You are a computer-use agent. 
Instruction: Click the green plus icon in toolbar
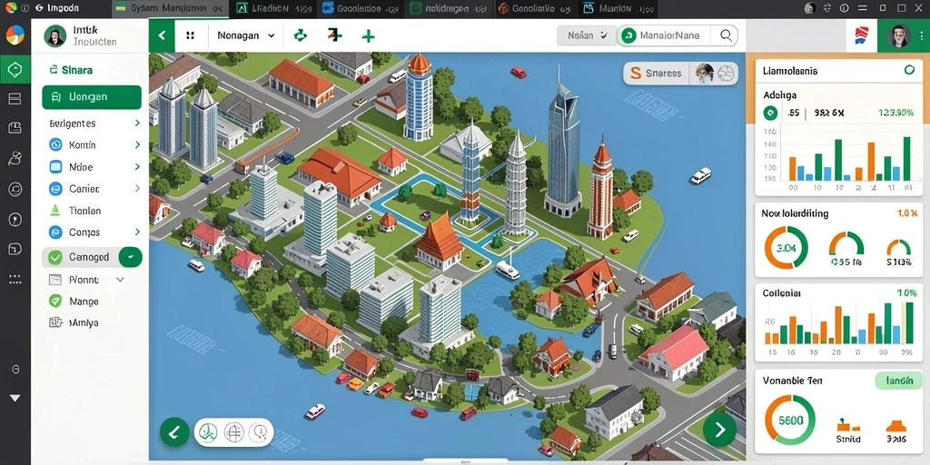click(368, 35)
